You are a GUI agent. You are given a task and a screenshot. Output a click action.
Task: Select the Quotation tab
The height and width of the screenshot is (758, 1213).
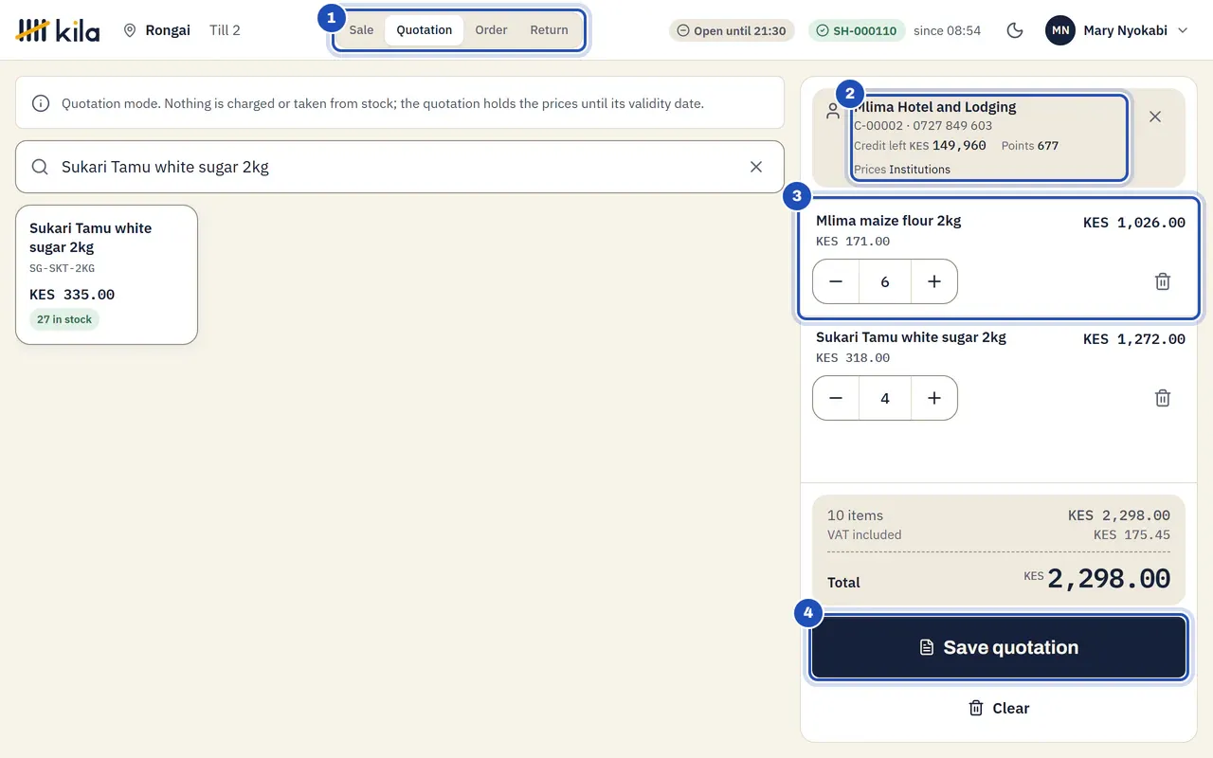click(x=425, y=30)
